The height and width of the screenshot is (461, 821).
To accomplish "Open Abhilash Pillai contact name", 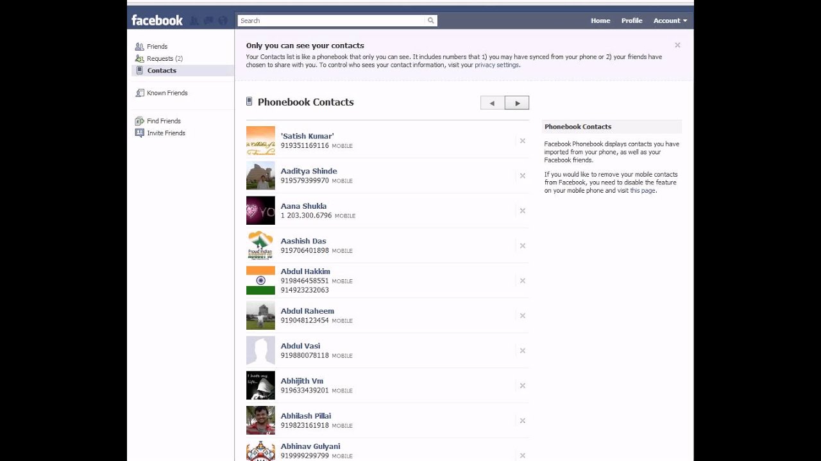I will tap(306, 416).
